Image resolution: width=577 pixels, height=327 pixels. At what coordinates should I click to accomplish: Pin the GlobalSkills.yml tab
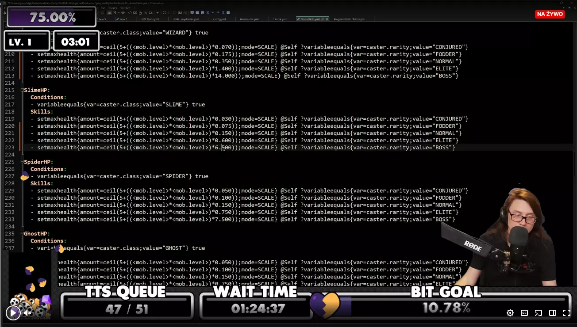coord(322,19)
